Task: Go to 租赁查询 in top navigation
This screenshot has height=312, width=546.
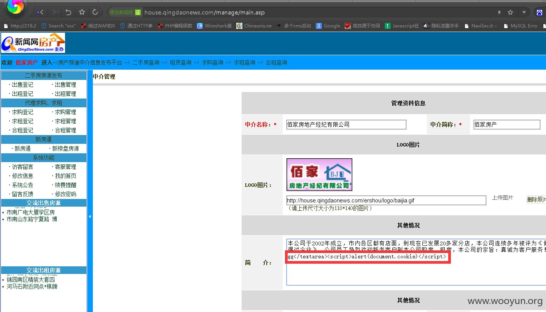Action: 180,62
